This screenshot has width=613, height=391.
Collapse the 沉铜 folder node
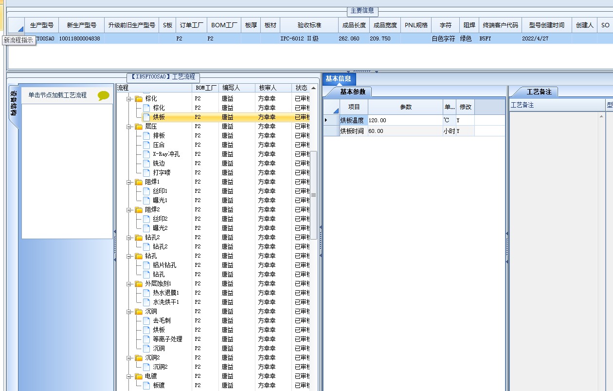coord(129,312)
